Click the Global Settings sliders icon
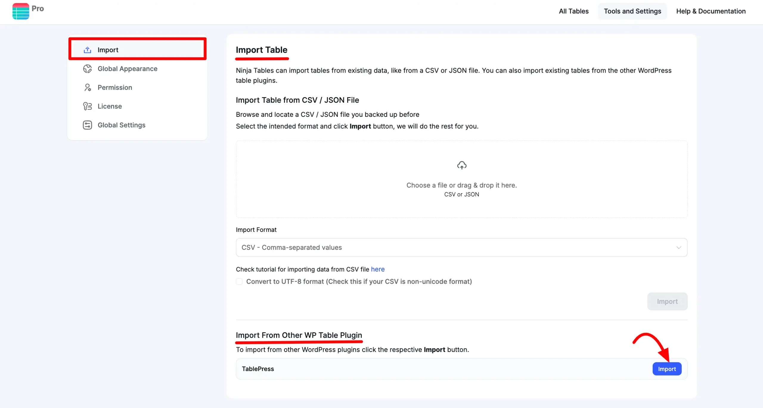Screen dimensions: 763x408 [87, 125]
